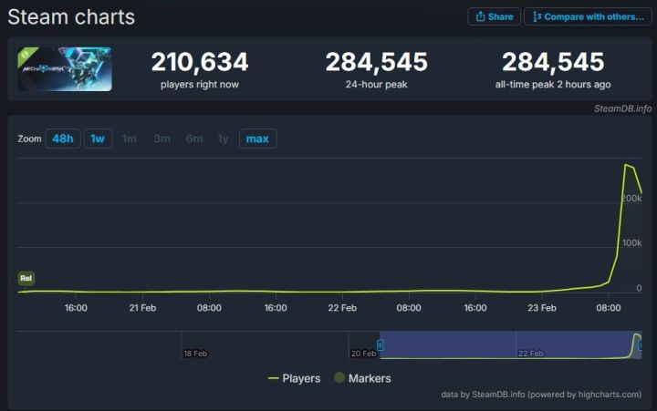Click the 200k y-axis label

click(x=631, y=199)
